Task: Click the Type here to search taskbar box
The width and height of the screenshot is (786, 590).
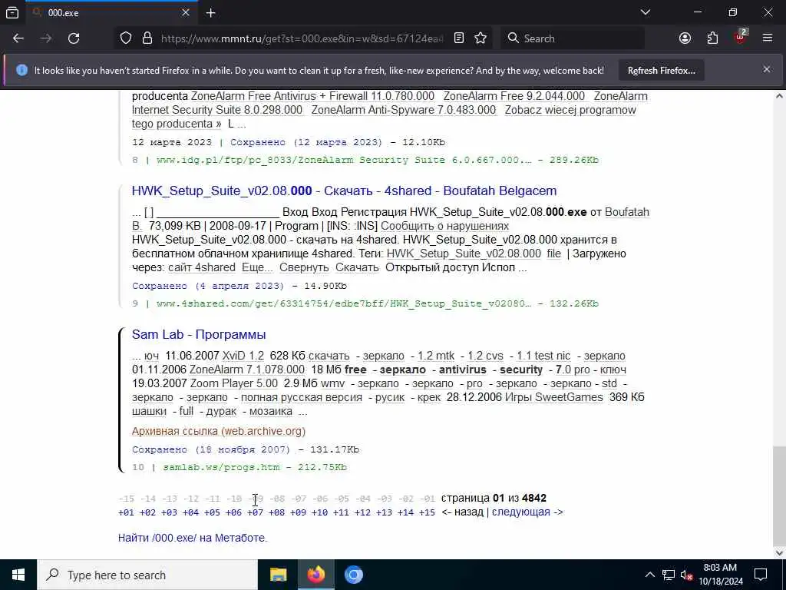Action: 147,575
